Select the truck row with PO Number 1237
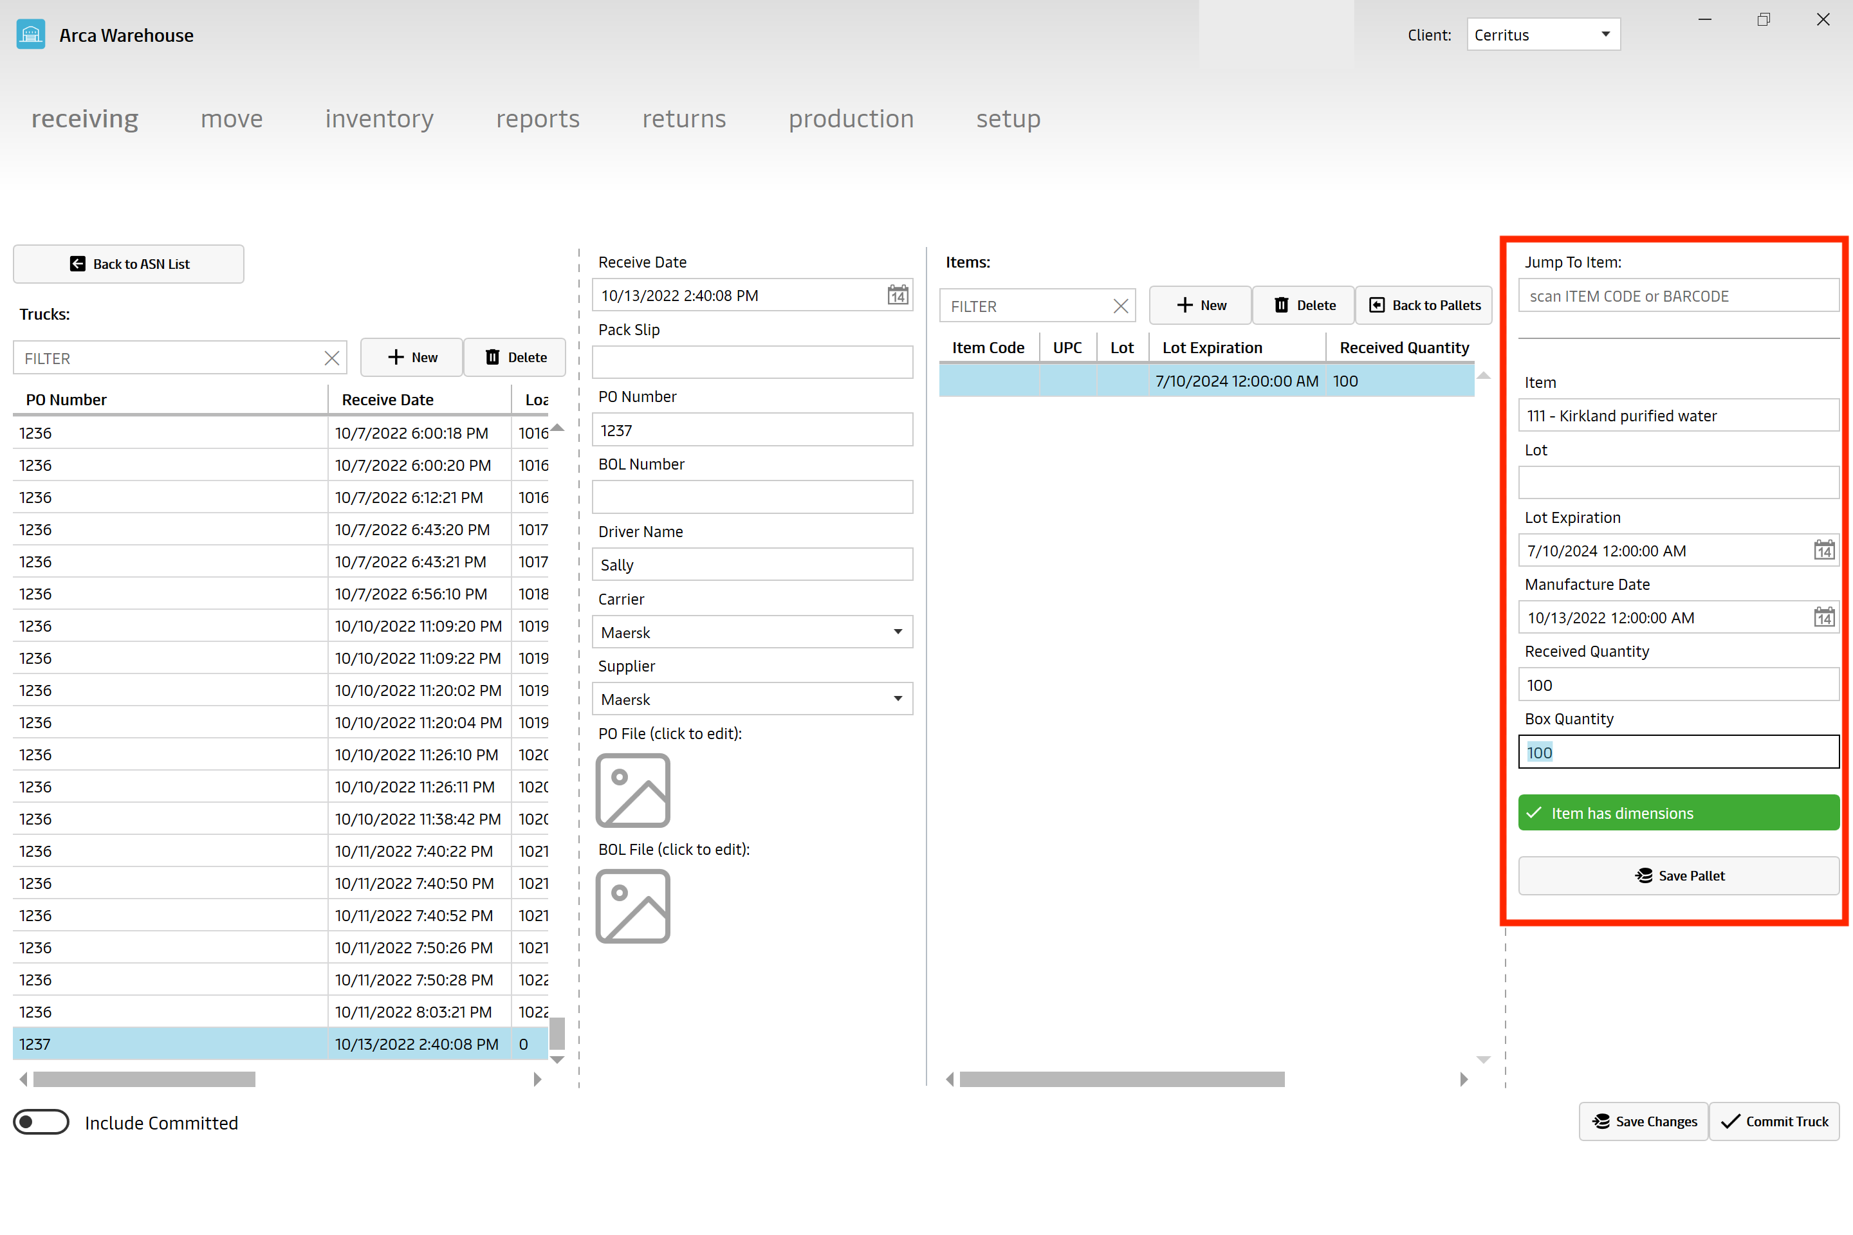 point(281,1043)
